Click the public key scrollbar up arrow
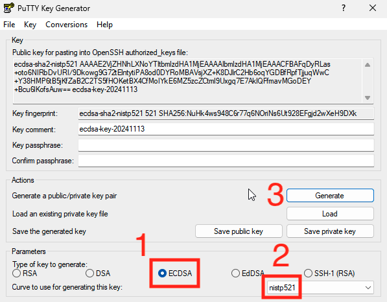The image size is (387, 302). pyautogui.click(x=368, y=65)
